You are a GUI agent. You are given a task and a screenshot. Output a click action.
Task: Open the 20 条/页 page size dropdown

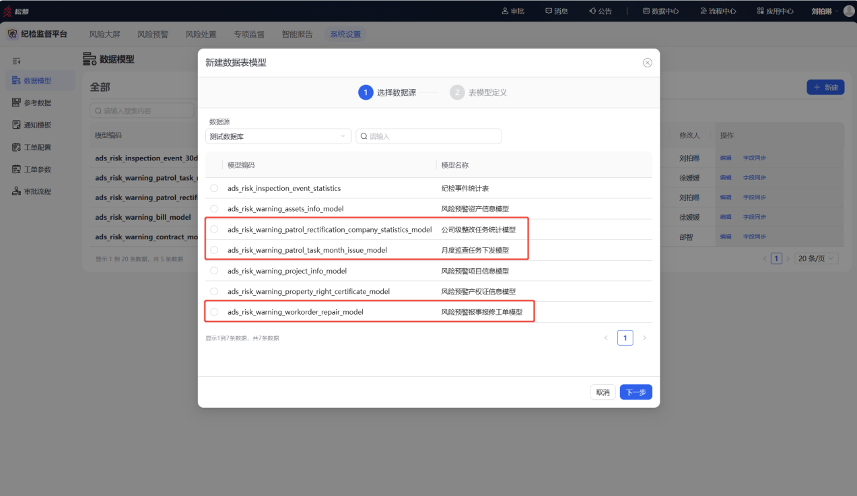point(817,258)
